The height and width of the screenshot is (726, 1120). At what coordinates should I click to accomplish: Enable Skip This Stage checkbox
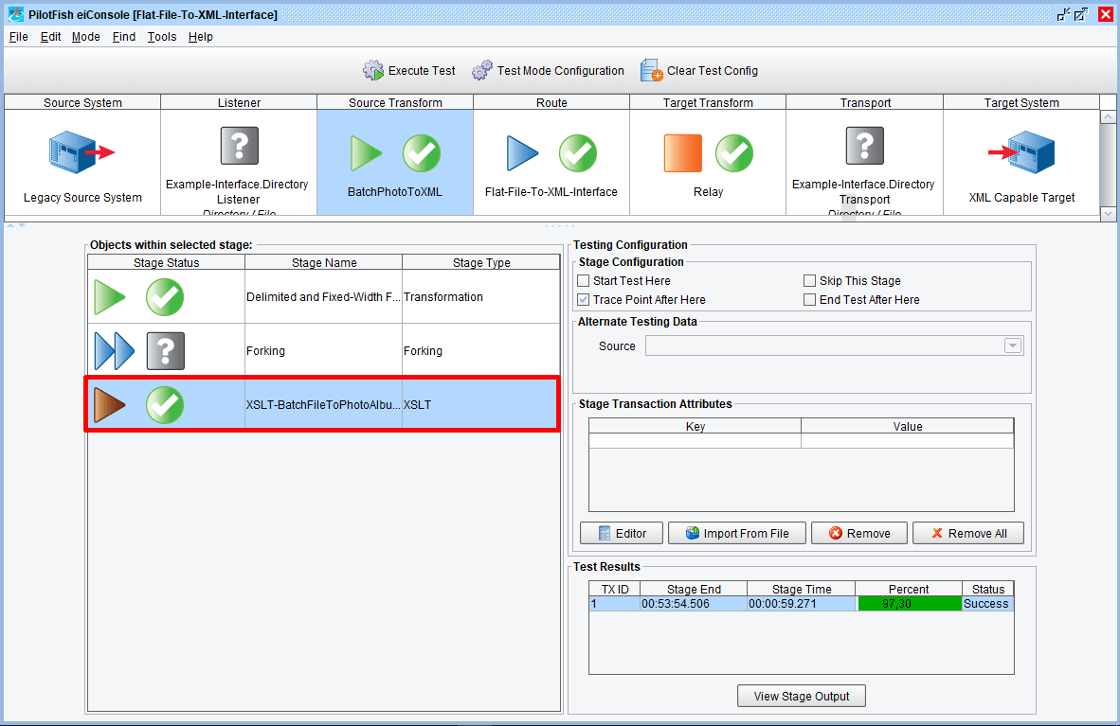[809, 280]
